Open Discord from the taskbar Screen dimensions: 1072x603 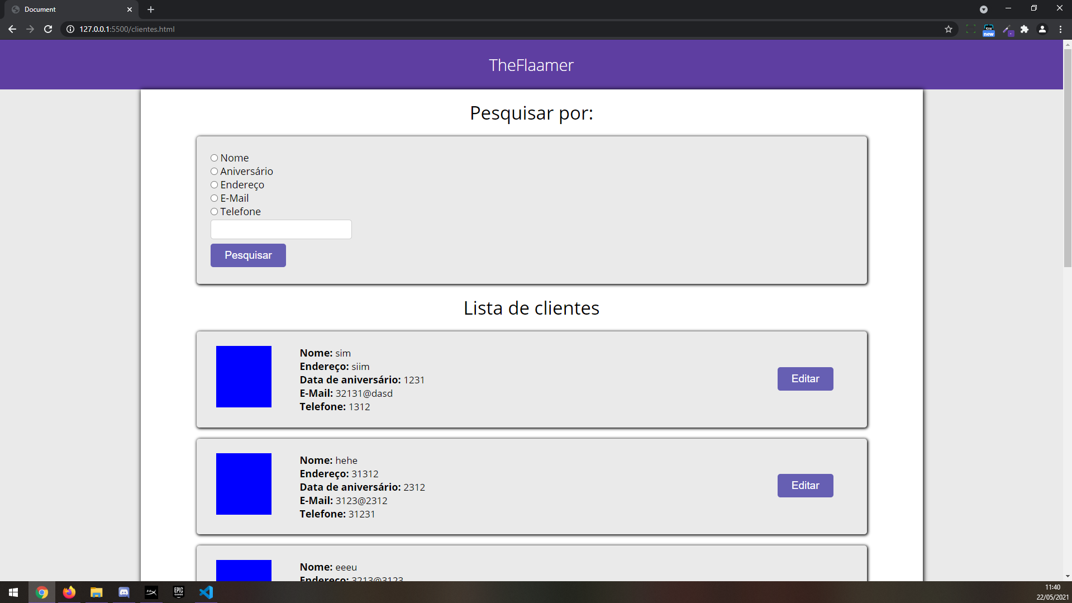click(124, 592)
